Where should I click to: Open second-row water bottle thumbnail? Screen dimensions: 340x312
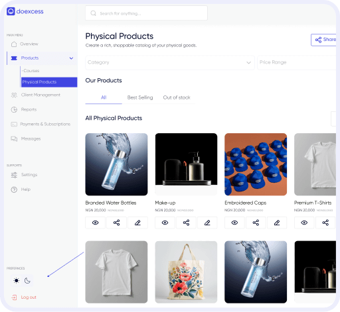pyautogui.click(x=256, y=272)
